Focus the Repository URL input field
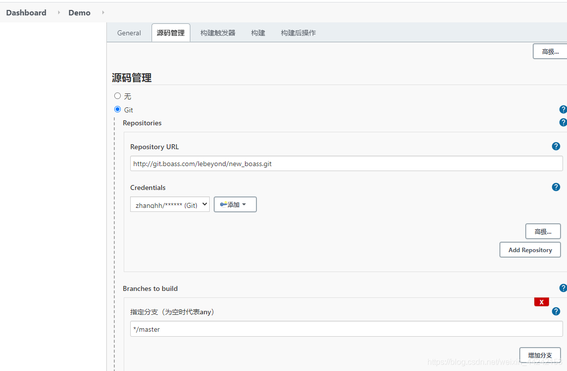This screenshot has width=567, height=371. coord(346,164)
